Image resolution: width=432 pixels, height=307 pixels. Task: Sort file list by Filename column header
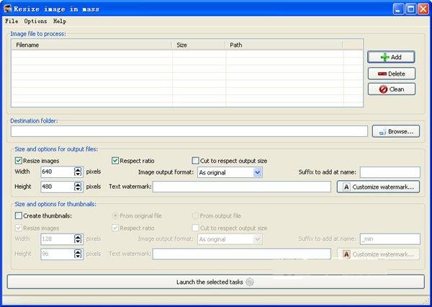tap(91, 45)
